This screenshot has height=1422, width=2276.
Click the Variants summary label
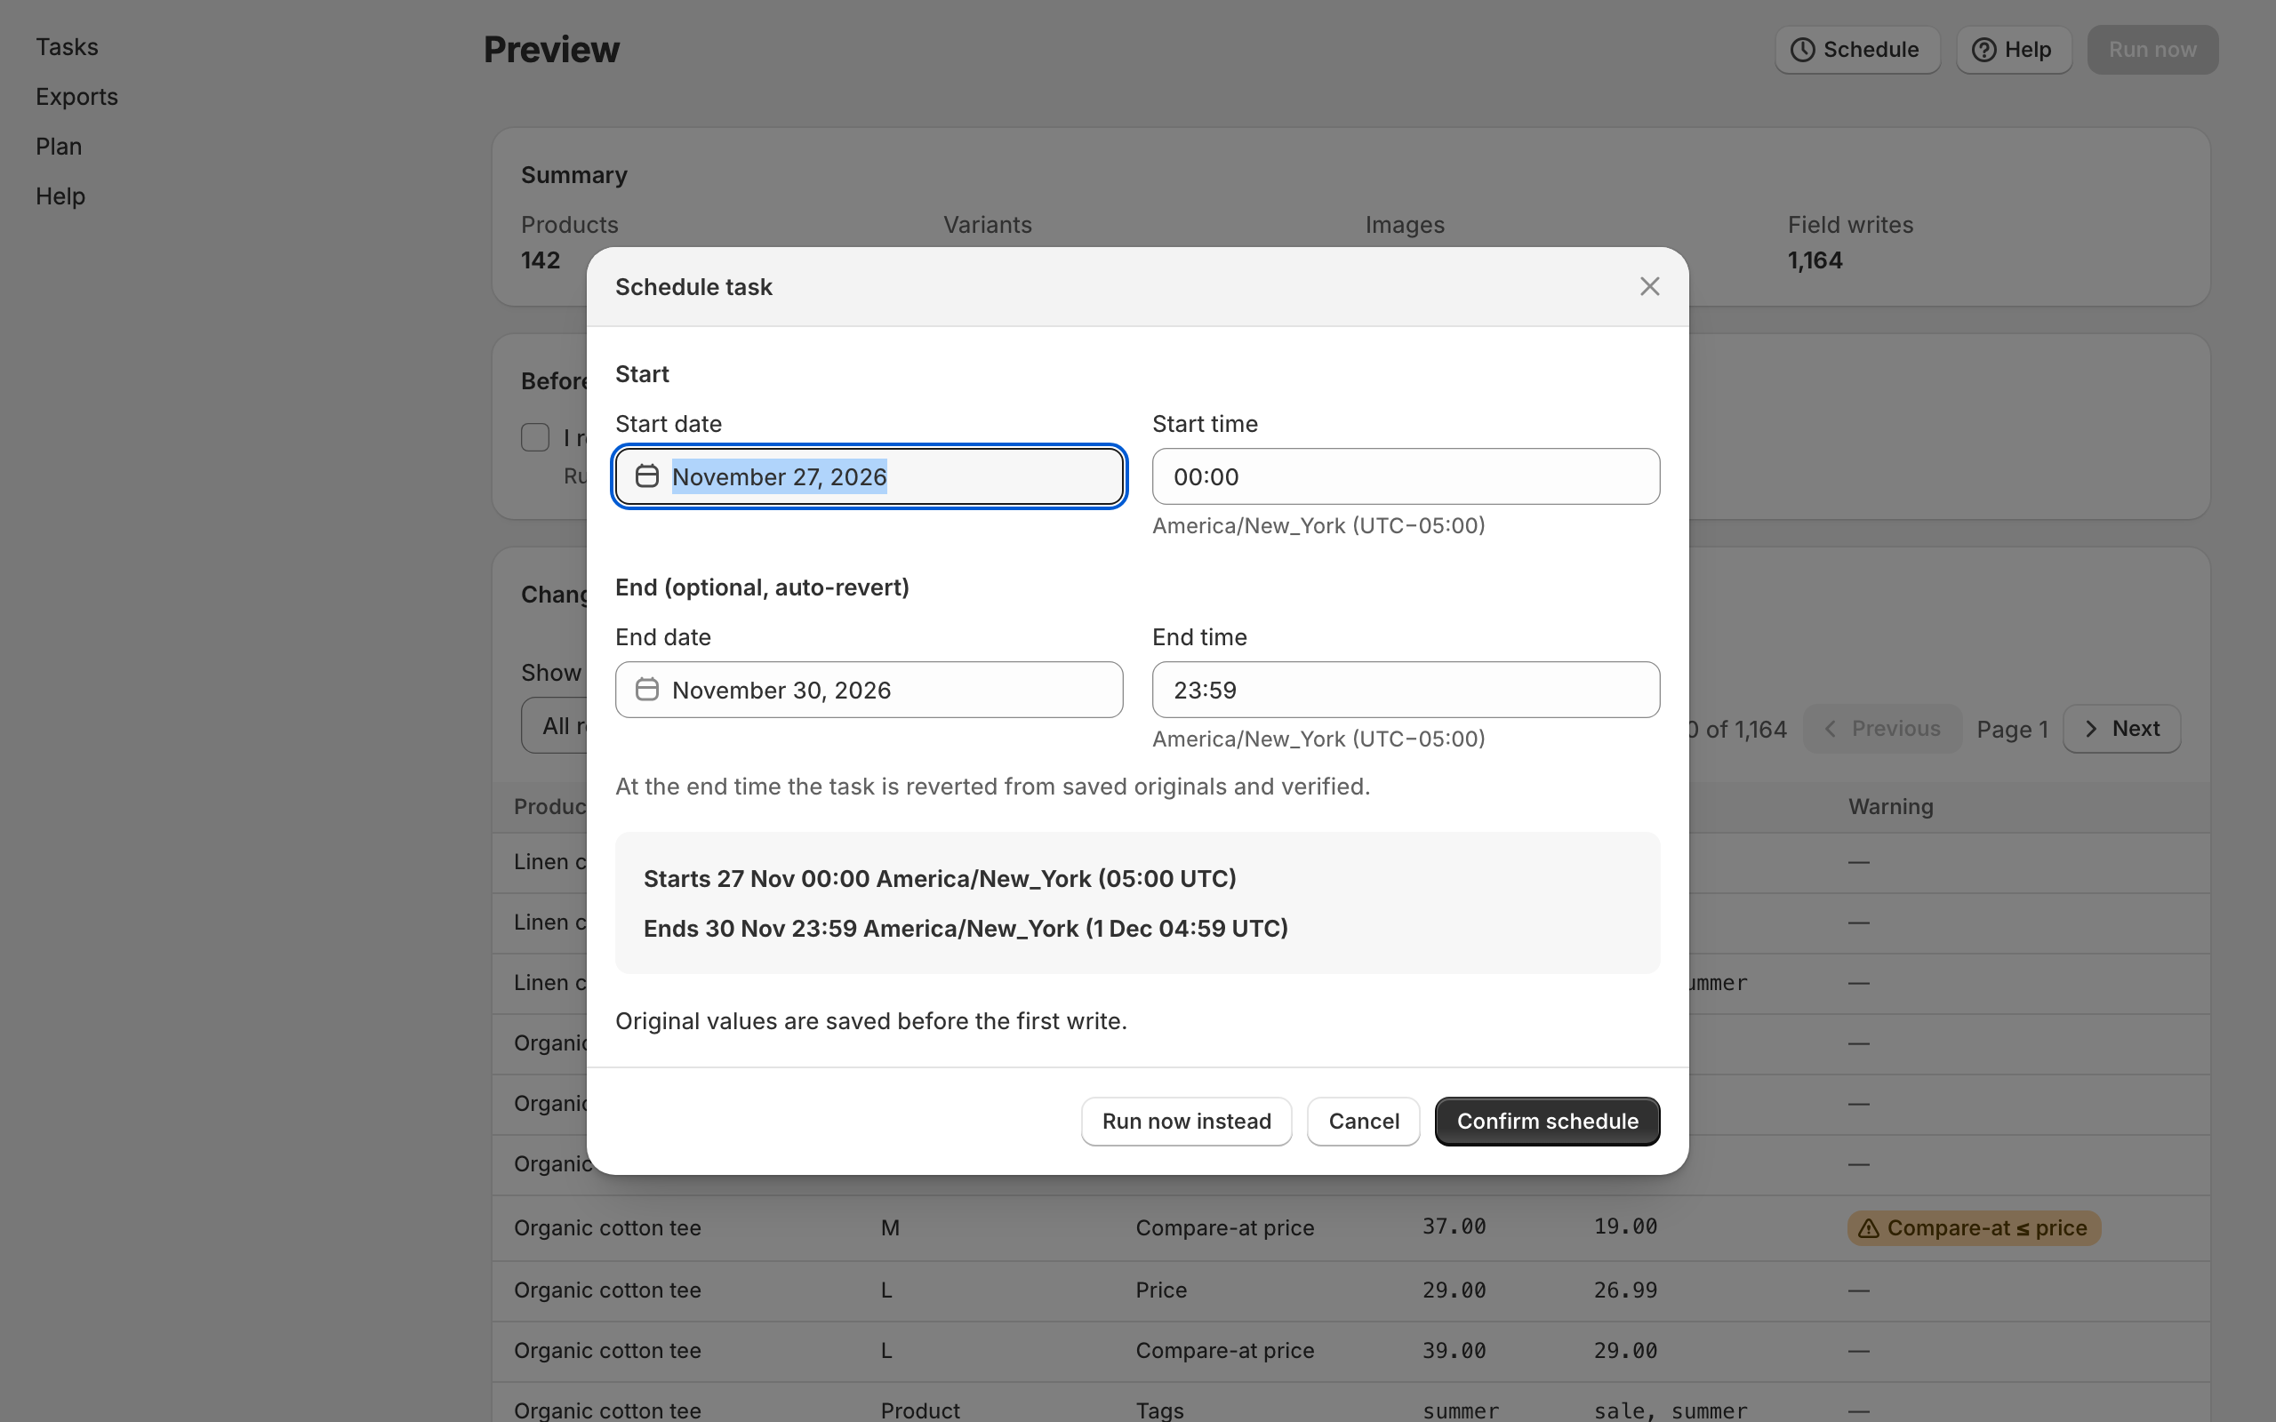(x=988, y=225)
